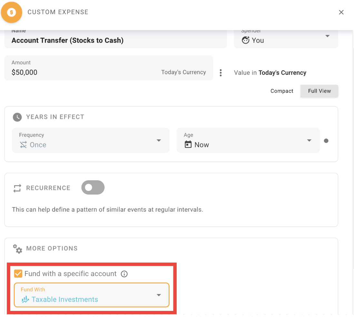Click the gear icon beside More Options

pyautogui.click(x=17, y=248)
